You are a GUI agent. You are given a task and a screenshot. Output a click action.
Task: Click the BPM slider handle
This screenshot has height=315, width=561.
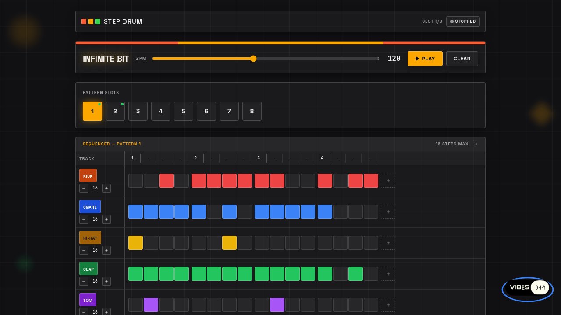(253, 59)
